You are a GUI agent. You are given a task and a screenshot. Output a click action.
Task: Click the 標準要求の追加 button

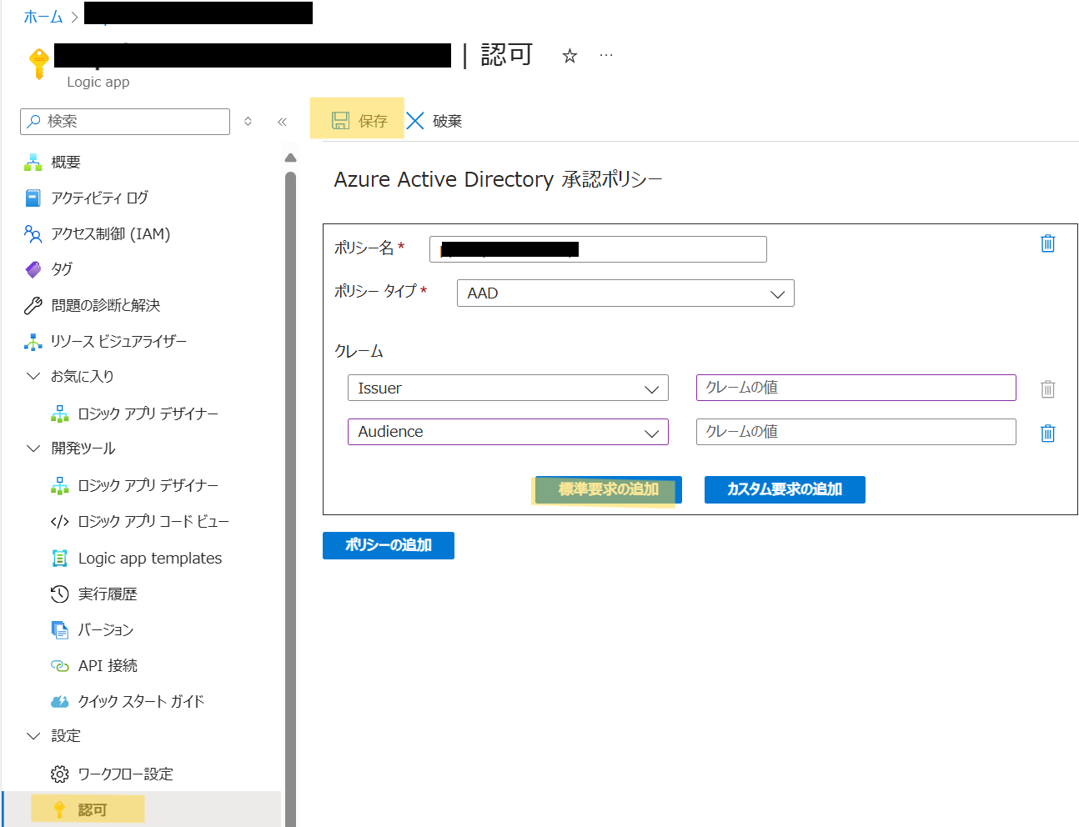coord(608,489)
